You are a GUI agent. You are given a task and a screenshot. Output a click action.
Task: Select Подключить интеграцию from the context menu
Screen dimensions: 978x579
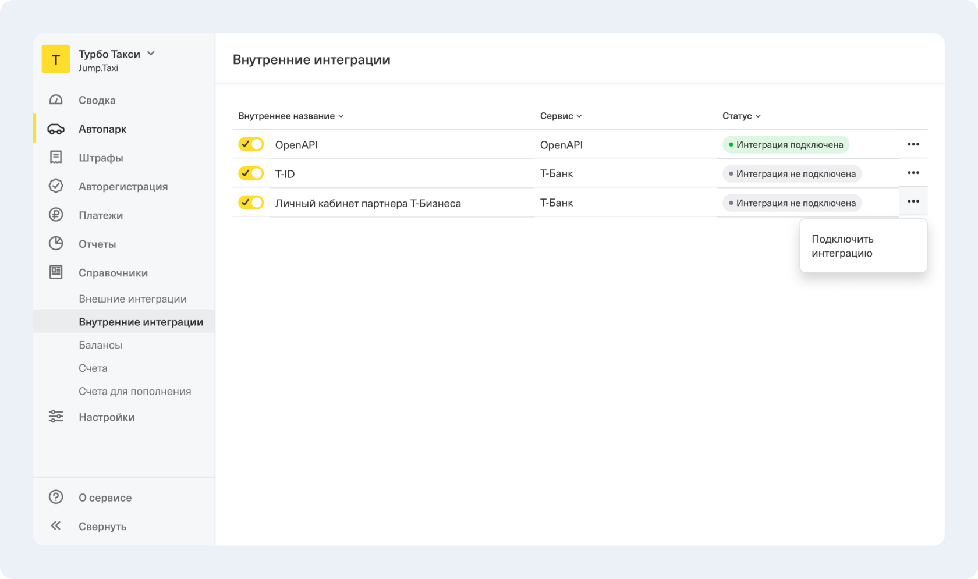click(842, 246)
